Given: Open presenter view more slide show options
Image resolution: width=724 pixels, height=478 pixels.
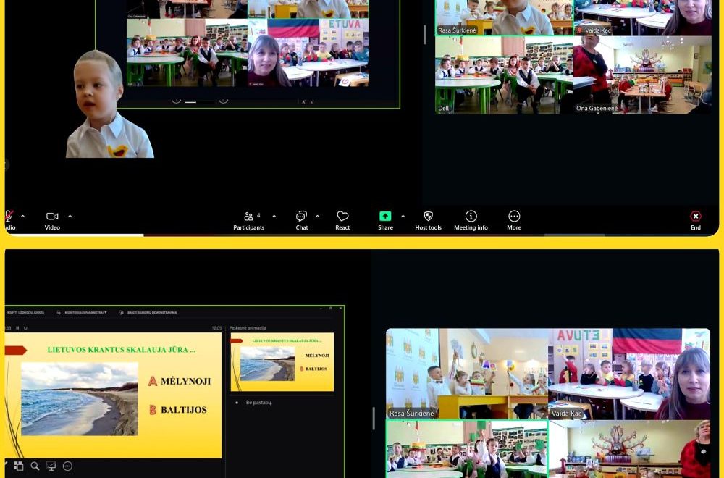Looking at the screenshot, I should (x=67, y=466).
